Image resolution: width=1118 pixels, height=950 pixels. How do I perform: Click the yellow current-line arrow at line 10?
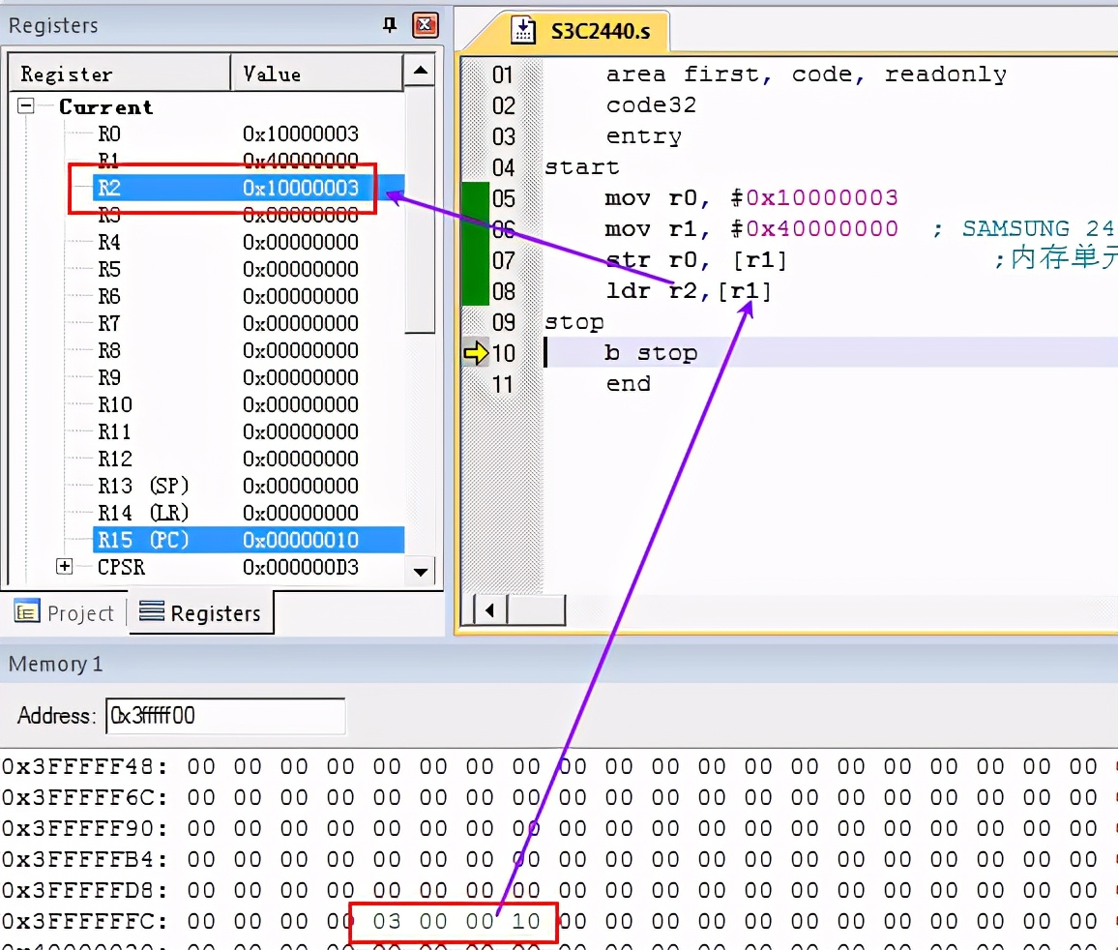(476, 353)
